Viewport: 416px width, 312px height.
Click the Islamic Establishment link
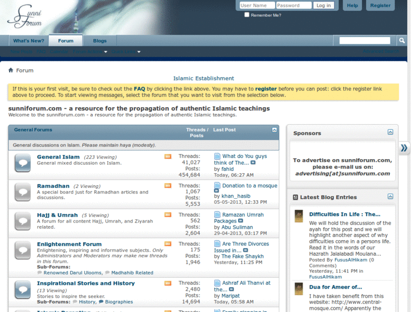(x=203, y=79)
